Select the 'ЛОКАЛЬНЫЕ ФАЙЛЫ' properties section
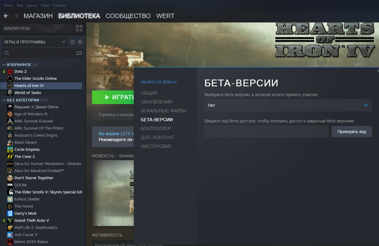This screenshot has height=246, width=379. (164, 111)
